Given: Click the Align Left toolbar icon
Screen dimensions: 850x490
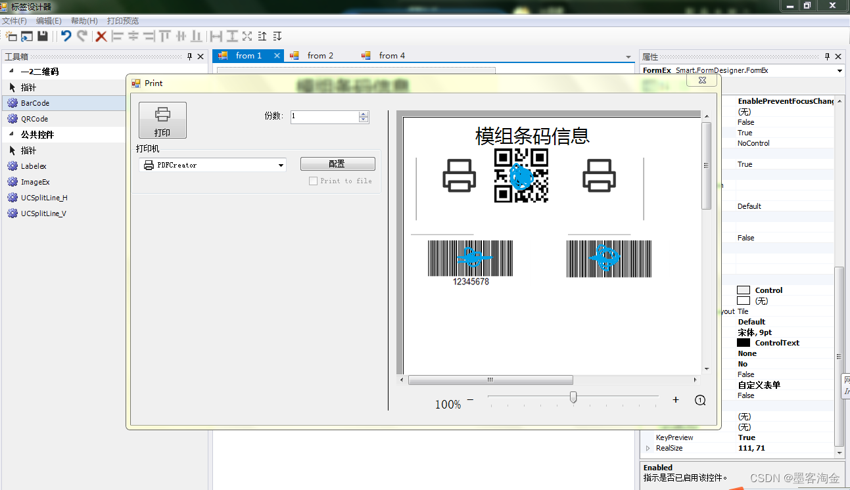Looking at the screenshot, I should pos(118,36).
